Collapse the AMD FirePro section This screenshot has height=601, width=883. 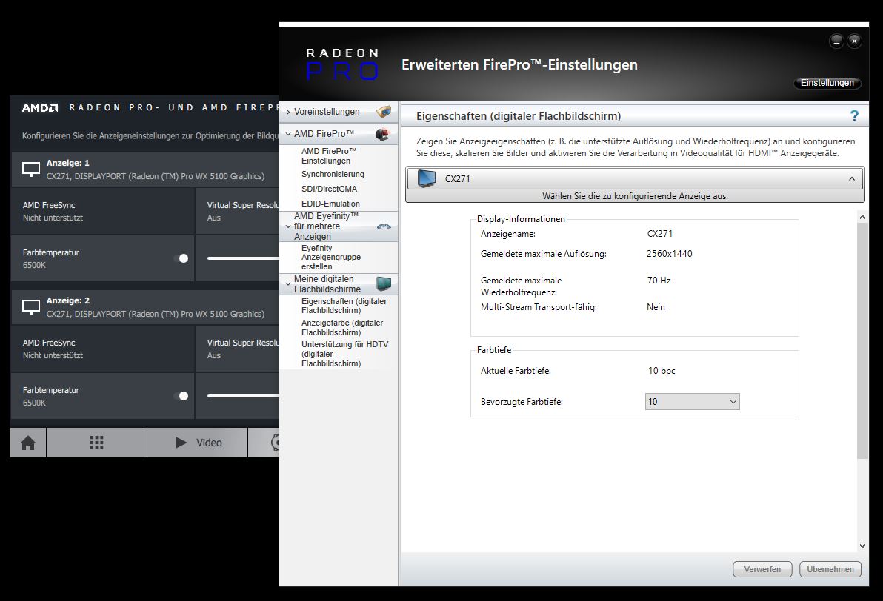[x=288, y=134]
